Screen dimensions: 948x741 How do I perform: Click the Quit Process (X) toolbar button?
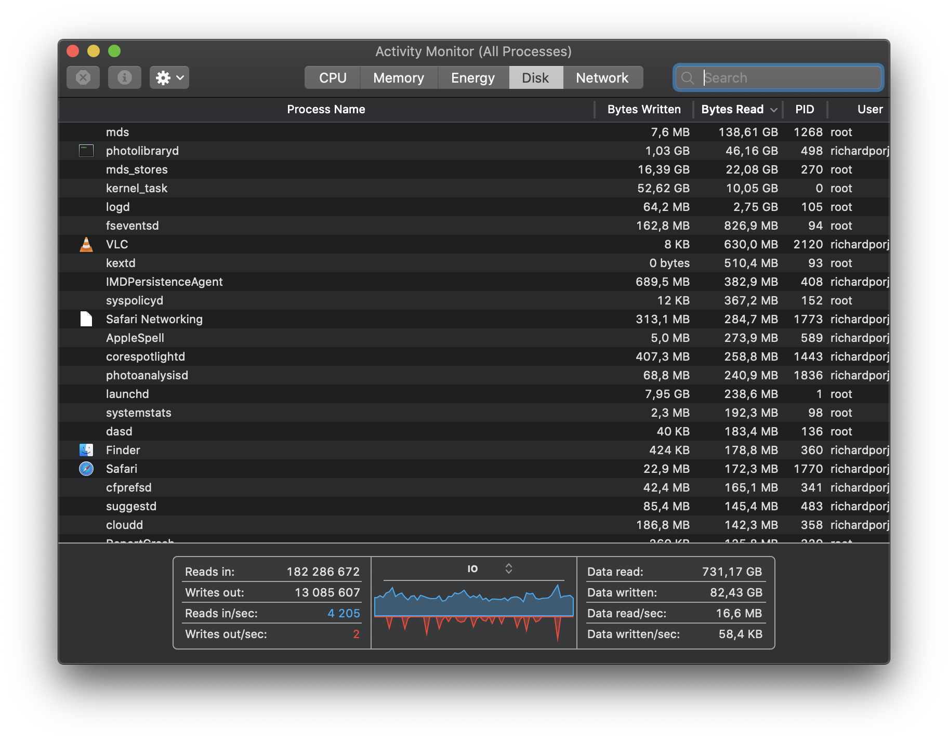tap(83, 77)
